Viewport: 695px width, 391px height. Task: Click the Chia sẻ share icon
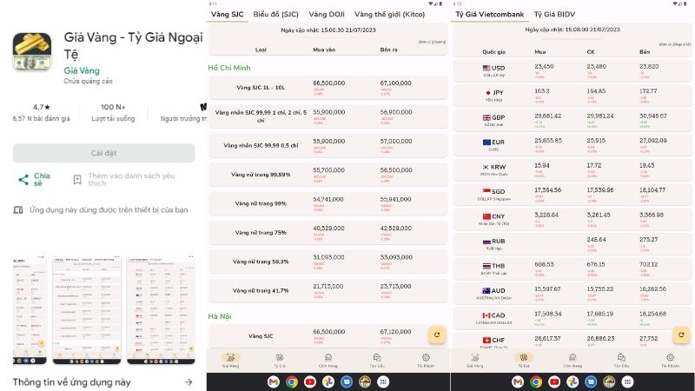(23, 180)
